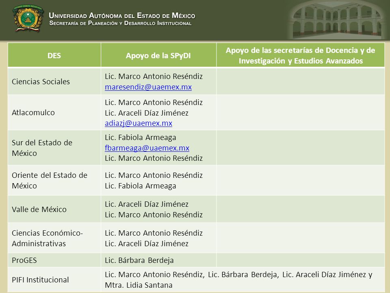Click 'Lic. Marco Antonio Reséndiz' in Oriente del Estado row
Viewport: 390px width, 293px height.
[154, 175]
